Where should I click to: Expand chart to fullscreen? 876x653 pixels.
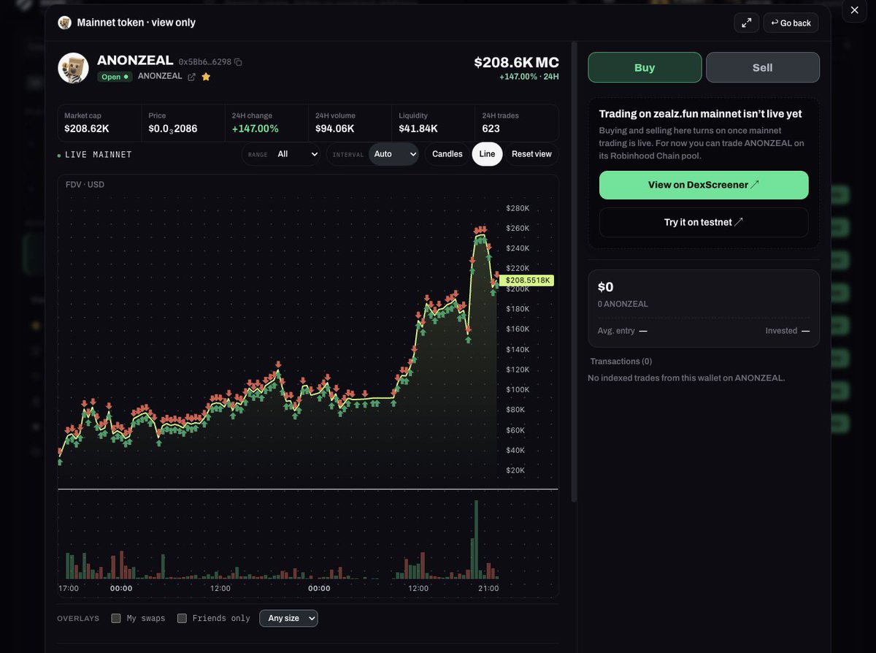click(747, 23)
